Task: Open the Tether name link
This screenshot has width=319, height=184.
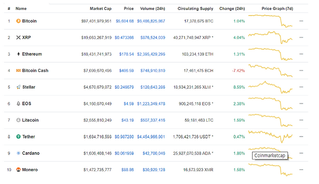Action: 29,137
